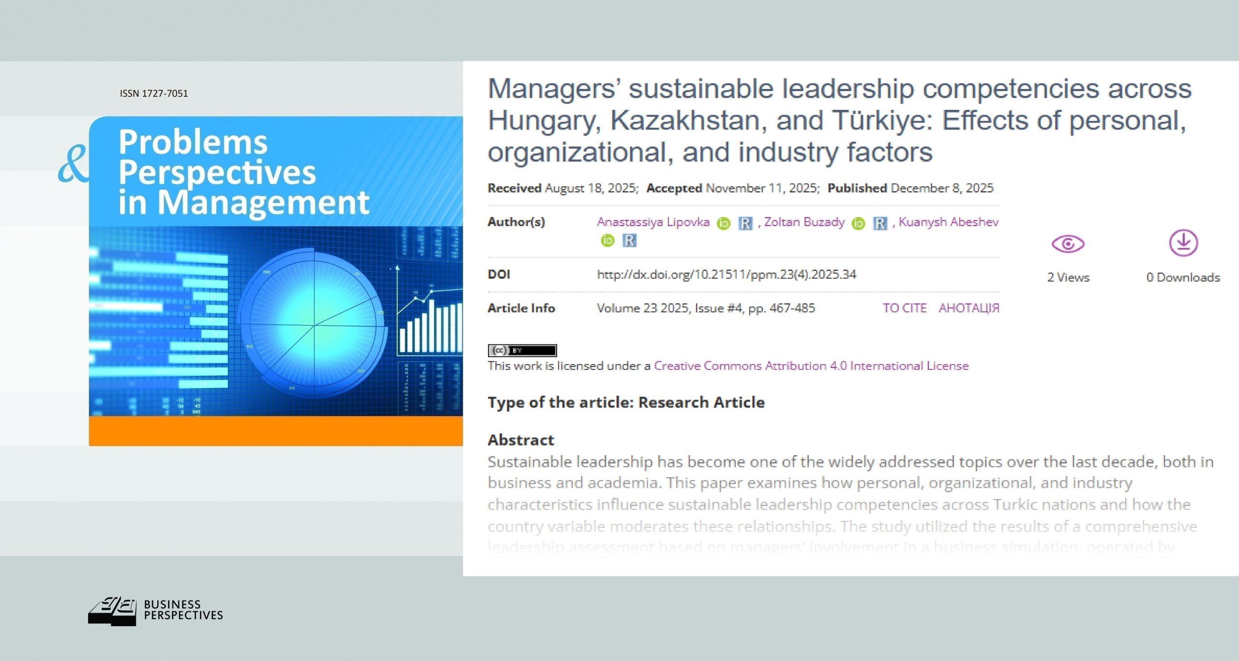Open Creative Commons Attribution 4.0 License link

coord(811,366)
